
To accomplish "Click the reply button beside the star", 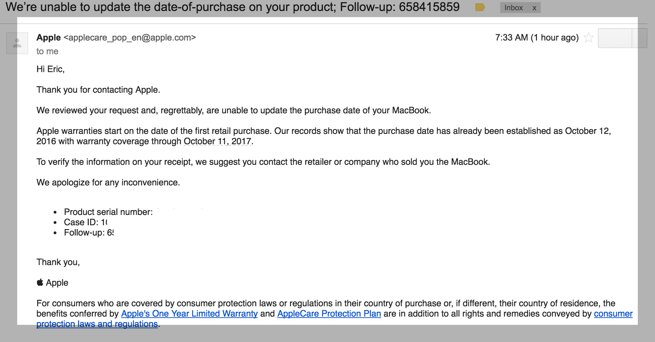I will point(615,38).
